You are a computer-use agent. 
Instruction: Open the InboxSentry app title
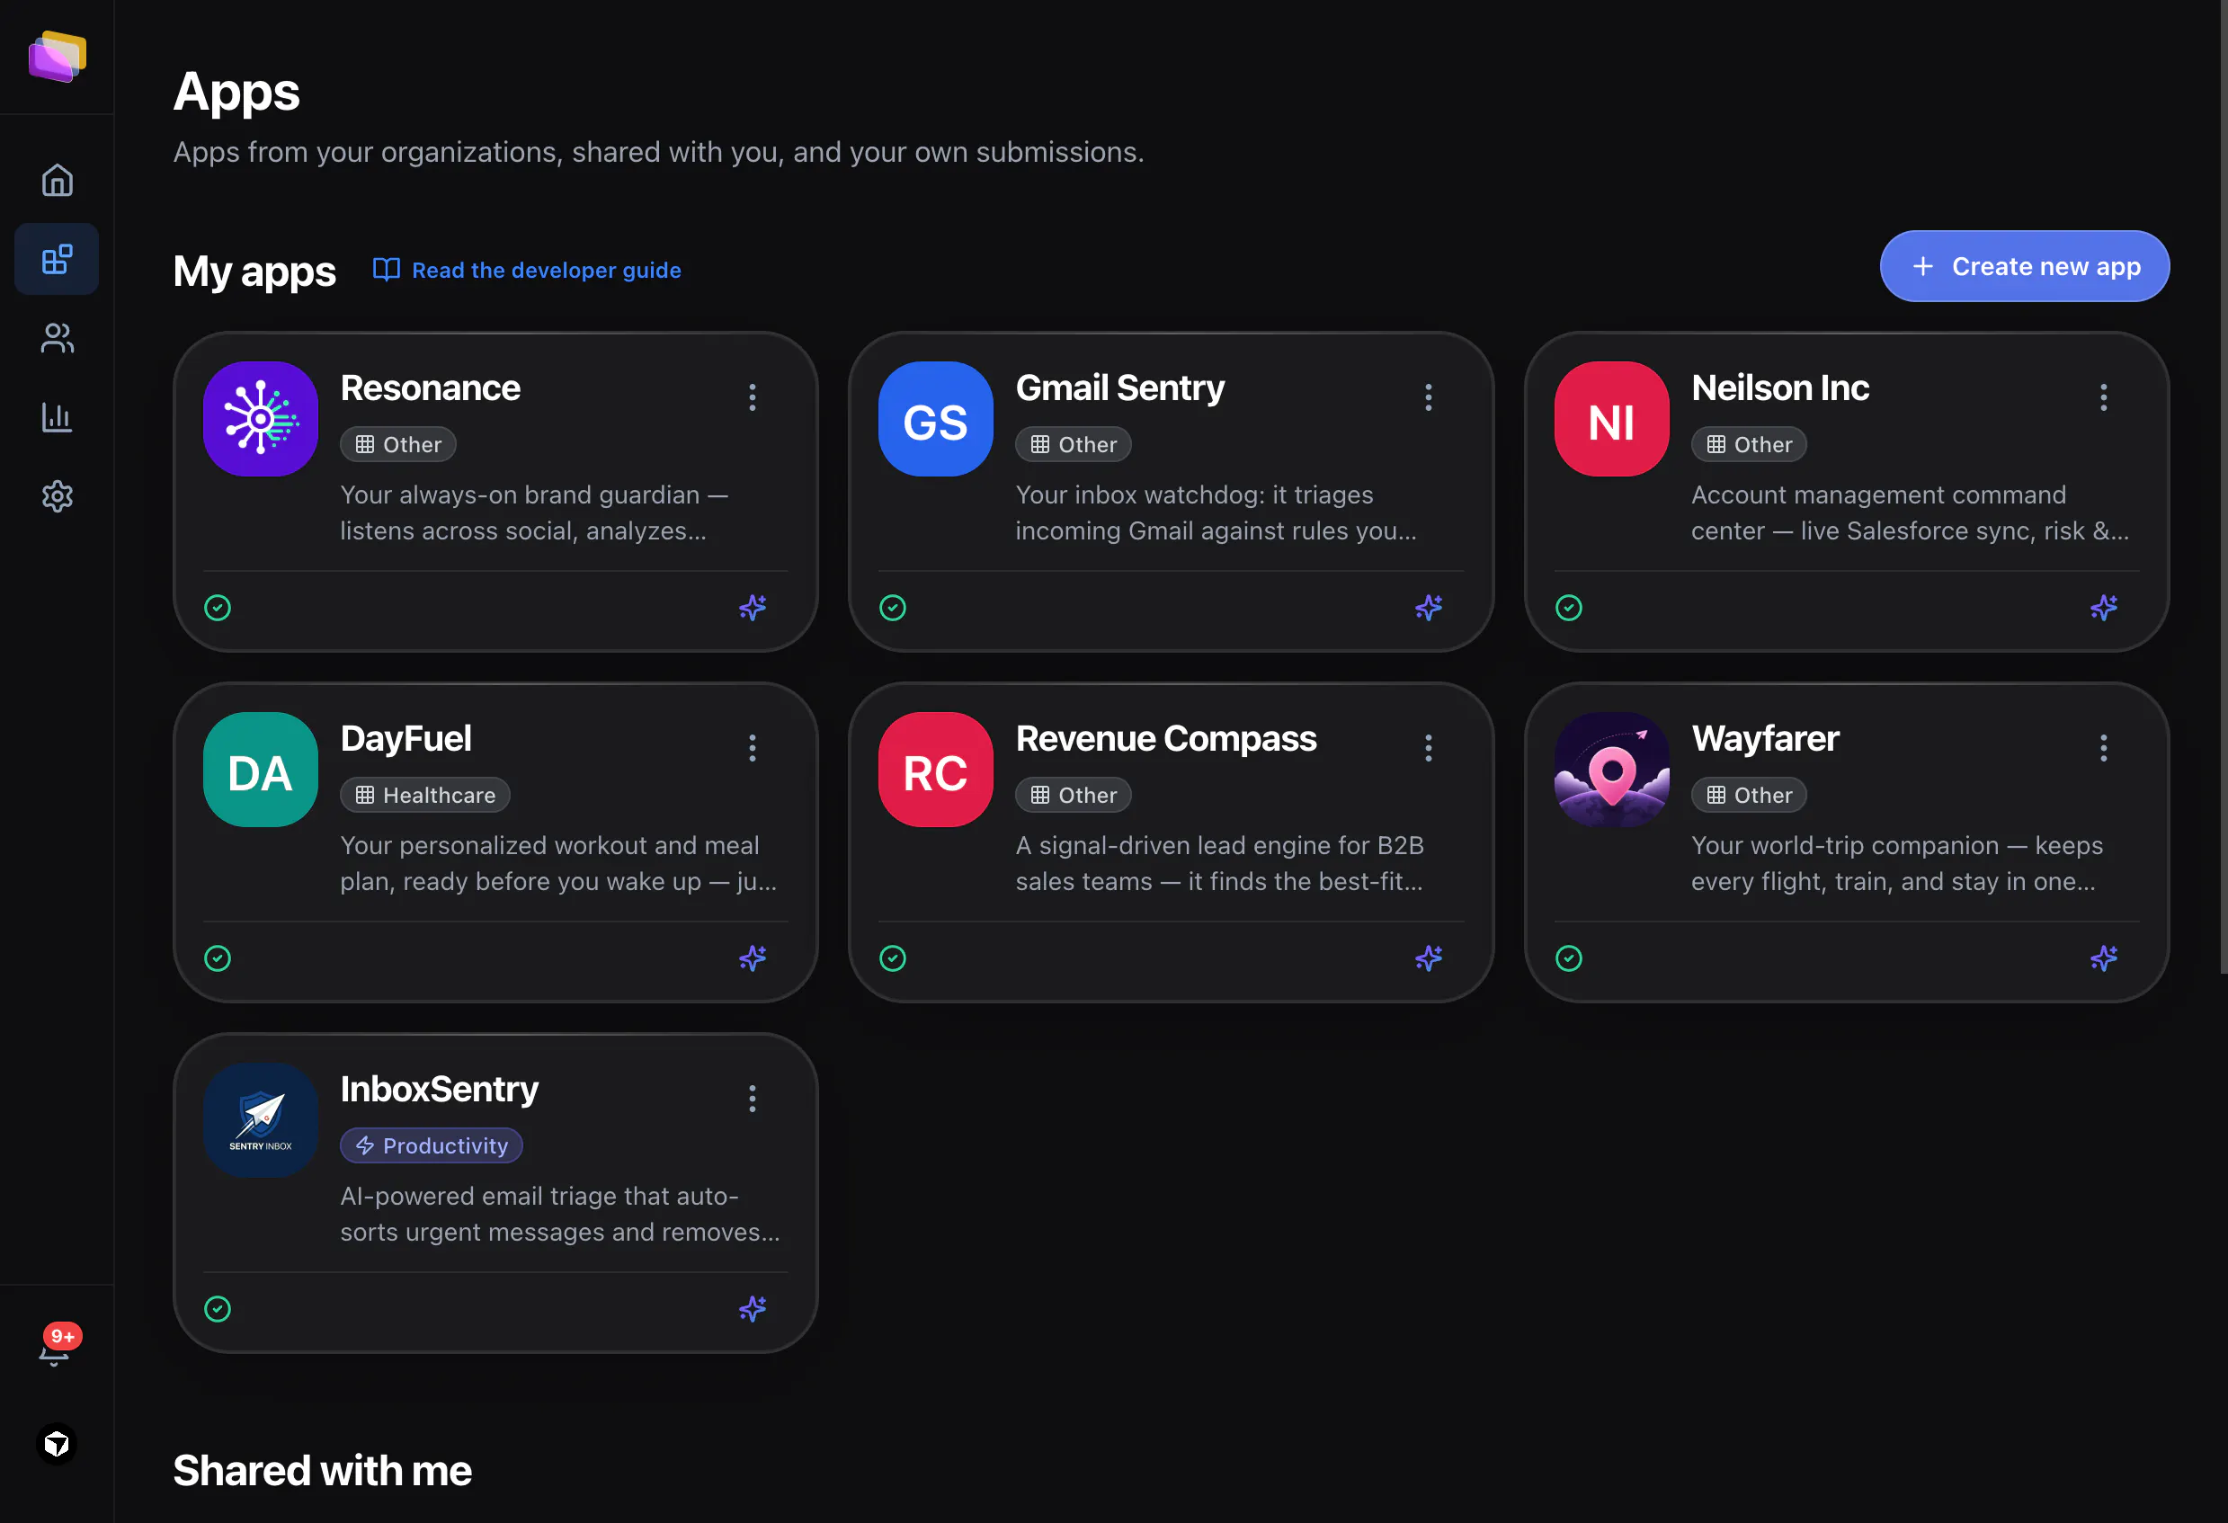(x=439, y=1090)
